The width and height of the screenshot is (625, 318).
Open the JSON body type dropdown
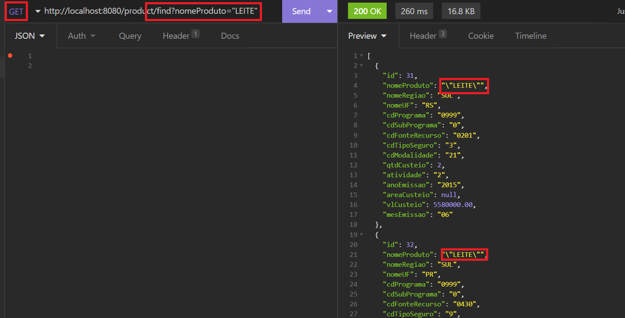point(29,36)
